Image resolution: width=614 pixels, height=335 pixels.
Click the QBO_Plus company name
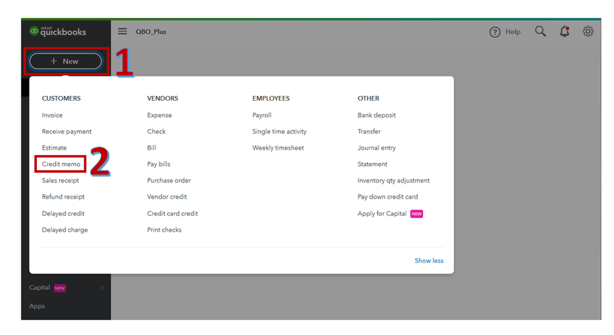[x=151, y=32]
